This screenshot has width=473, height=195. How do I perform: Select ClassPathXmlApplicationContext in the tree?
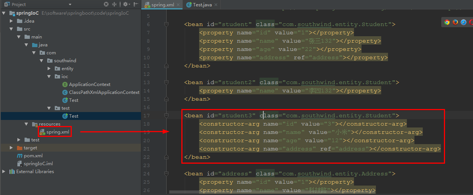[104, 92]
